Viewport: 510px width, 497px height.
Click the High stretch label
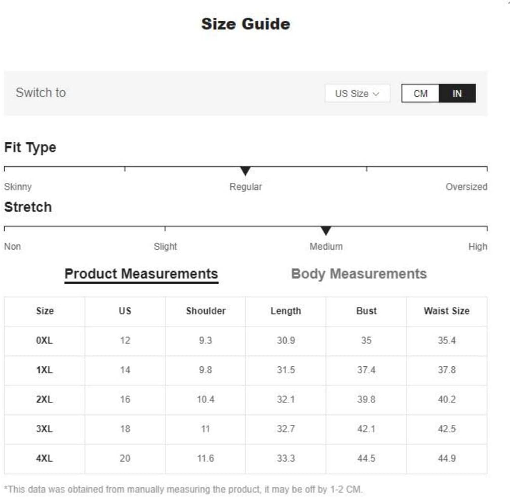point(478,247)
